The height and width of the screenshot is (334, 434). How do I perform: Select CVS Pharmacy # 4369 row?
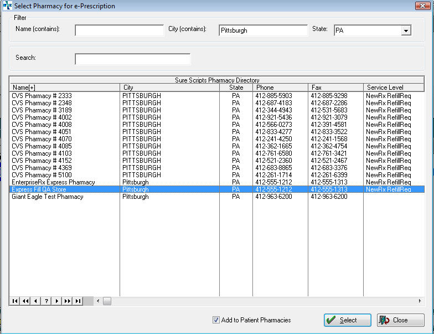(x=217, y=168)
